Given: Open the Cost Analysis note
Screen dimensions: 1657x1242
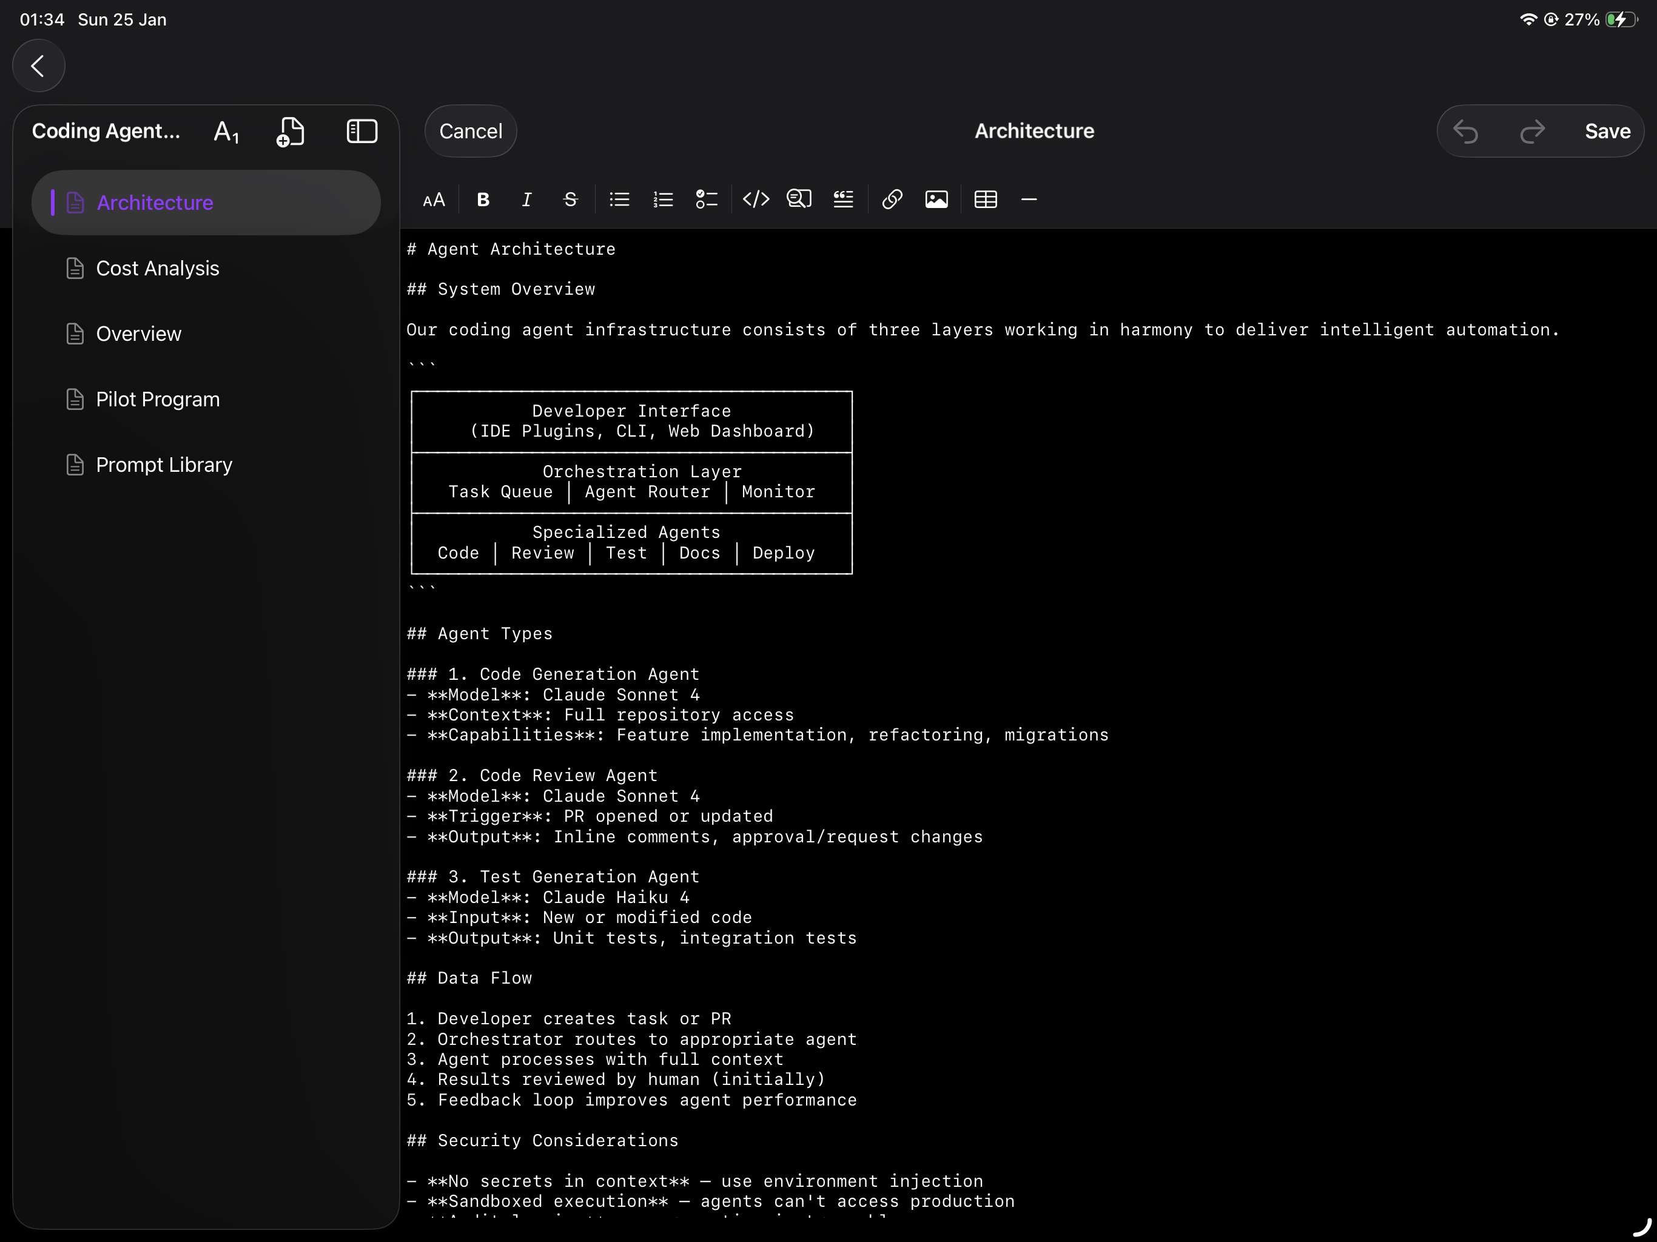Looking at the screenshot, I should click(157, 268).
